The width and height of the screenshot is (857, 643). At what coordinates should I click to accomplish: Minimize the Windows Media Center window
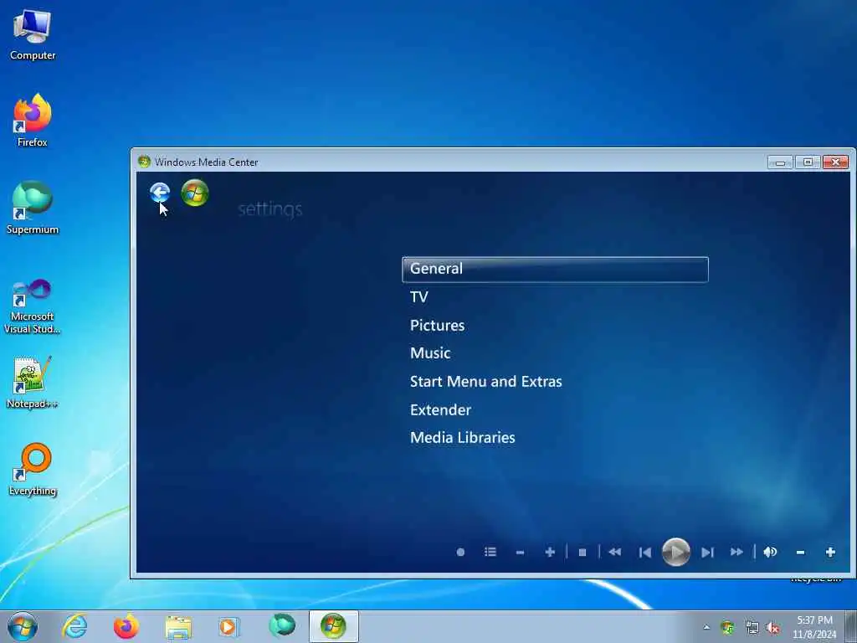point(780,162)
